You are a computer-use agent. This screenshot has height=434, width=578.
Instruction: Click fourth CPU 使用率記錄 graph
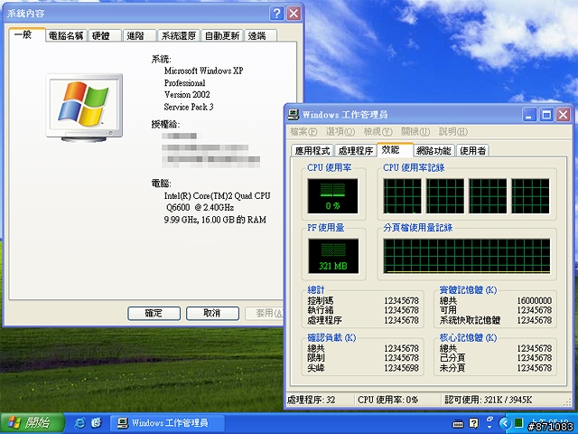click(x=530, y=196)
